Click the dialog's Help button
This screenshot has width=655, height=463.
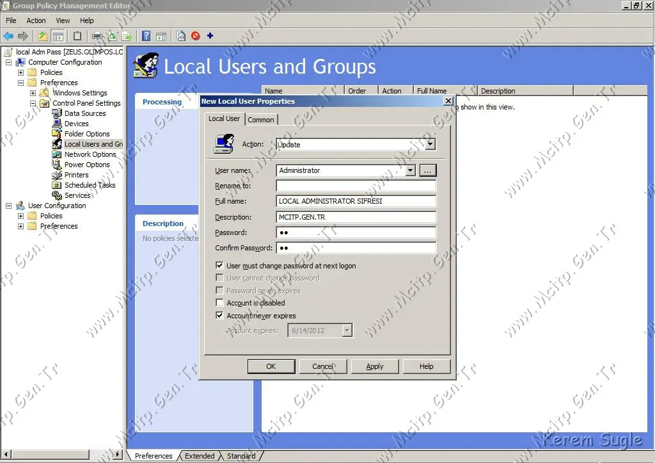coord(427,366)
